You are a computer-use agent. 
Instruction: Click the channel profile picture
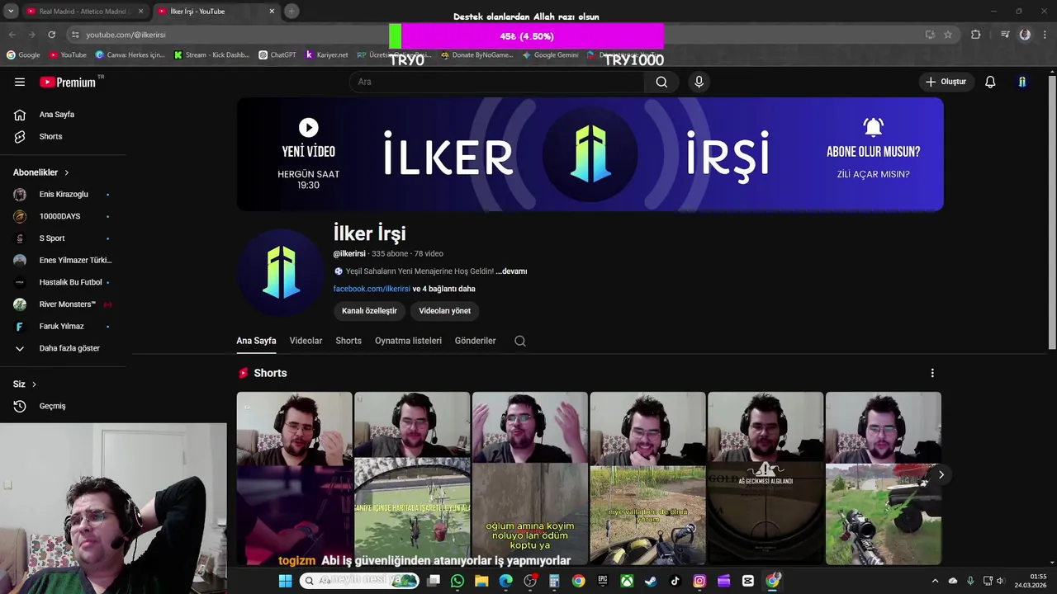[281, 271]
